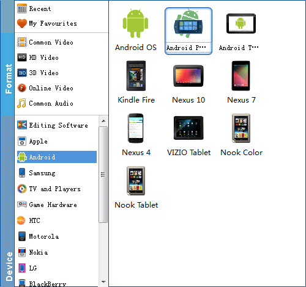Screen dimensions: 306x287
Task: Choose the 3D Video icon
Action: (22, 73)
